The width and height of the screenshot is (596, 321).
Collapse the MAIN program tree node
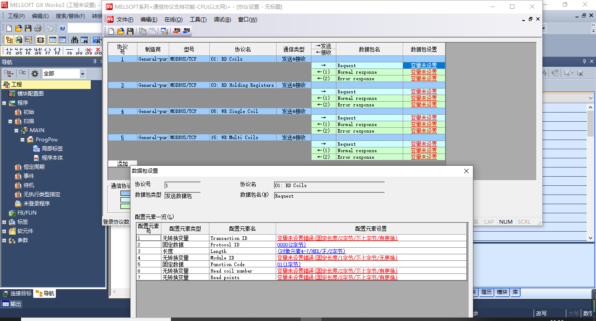pyautogui.click(x=17, y=130)
